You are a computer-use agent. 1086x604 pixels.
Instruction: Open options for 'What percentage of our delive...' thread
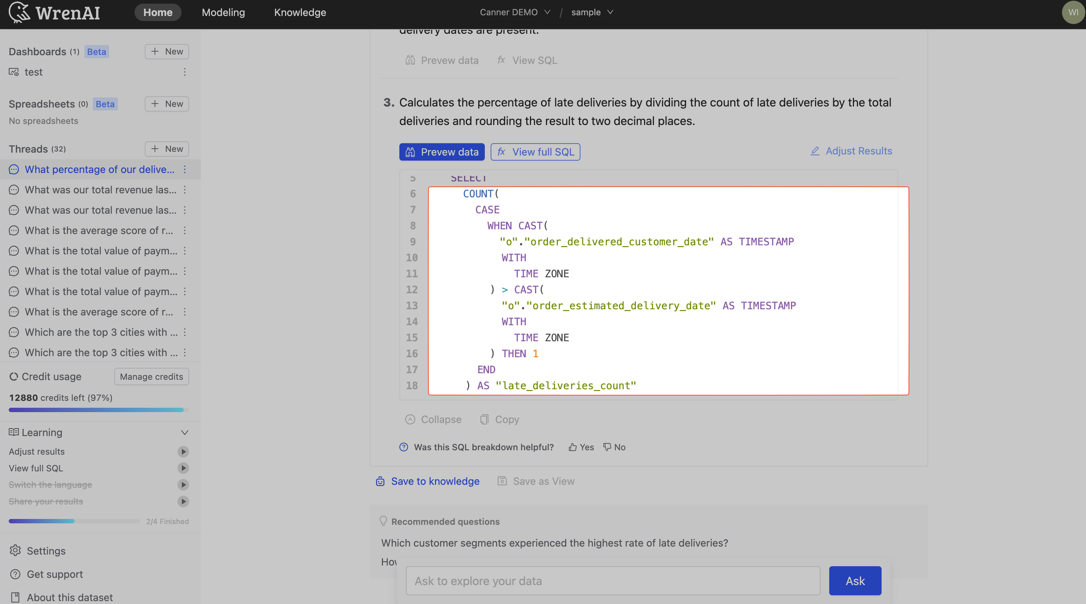pyautogui.click(x=185, y=169)
